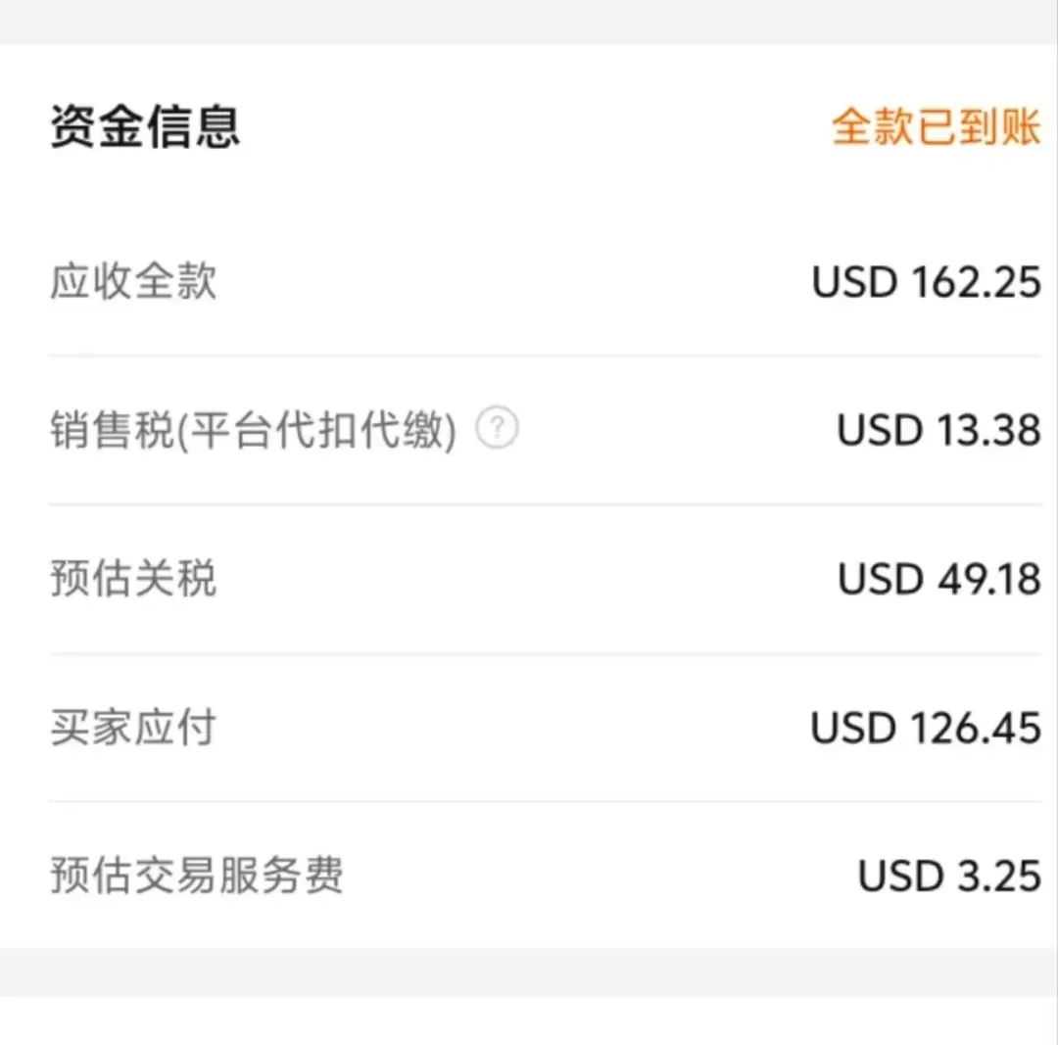This screenshot has width=1058, height=1045.
Task: Click the USD 49.18 tariff amount
Action: [938, 579]
